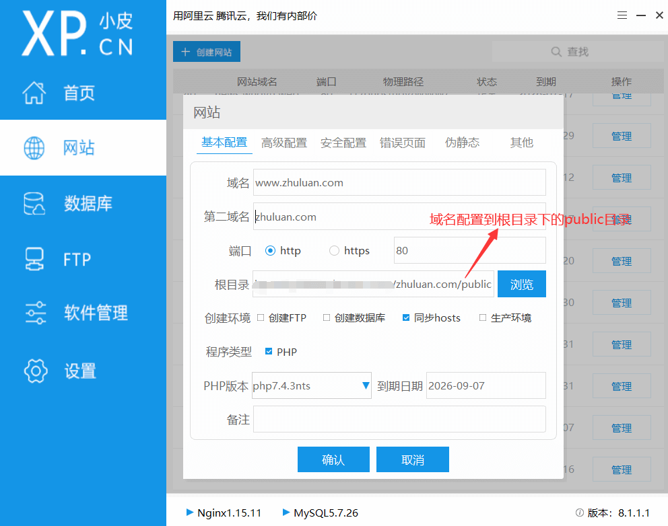Select the https radio button
This screenshot has width=668, height=526.
(x=335, y=250)
